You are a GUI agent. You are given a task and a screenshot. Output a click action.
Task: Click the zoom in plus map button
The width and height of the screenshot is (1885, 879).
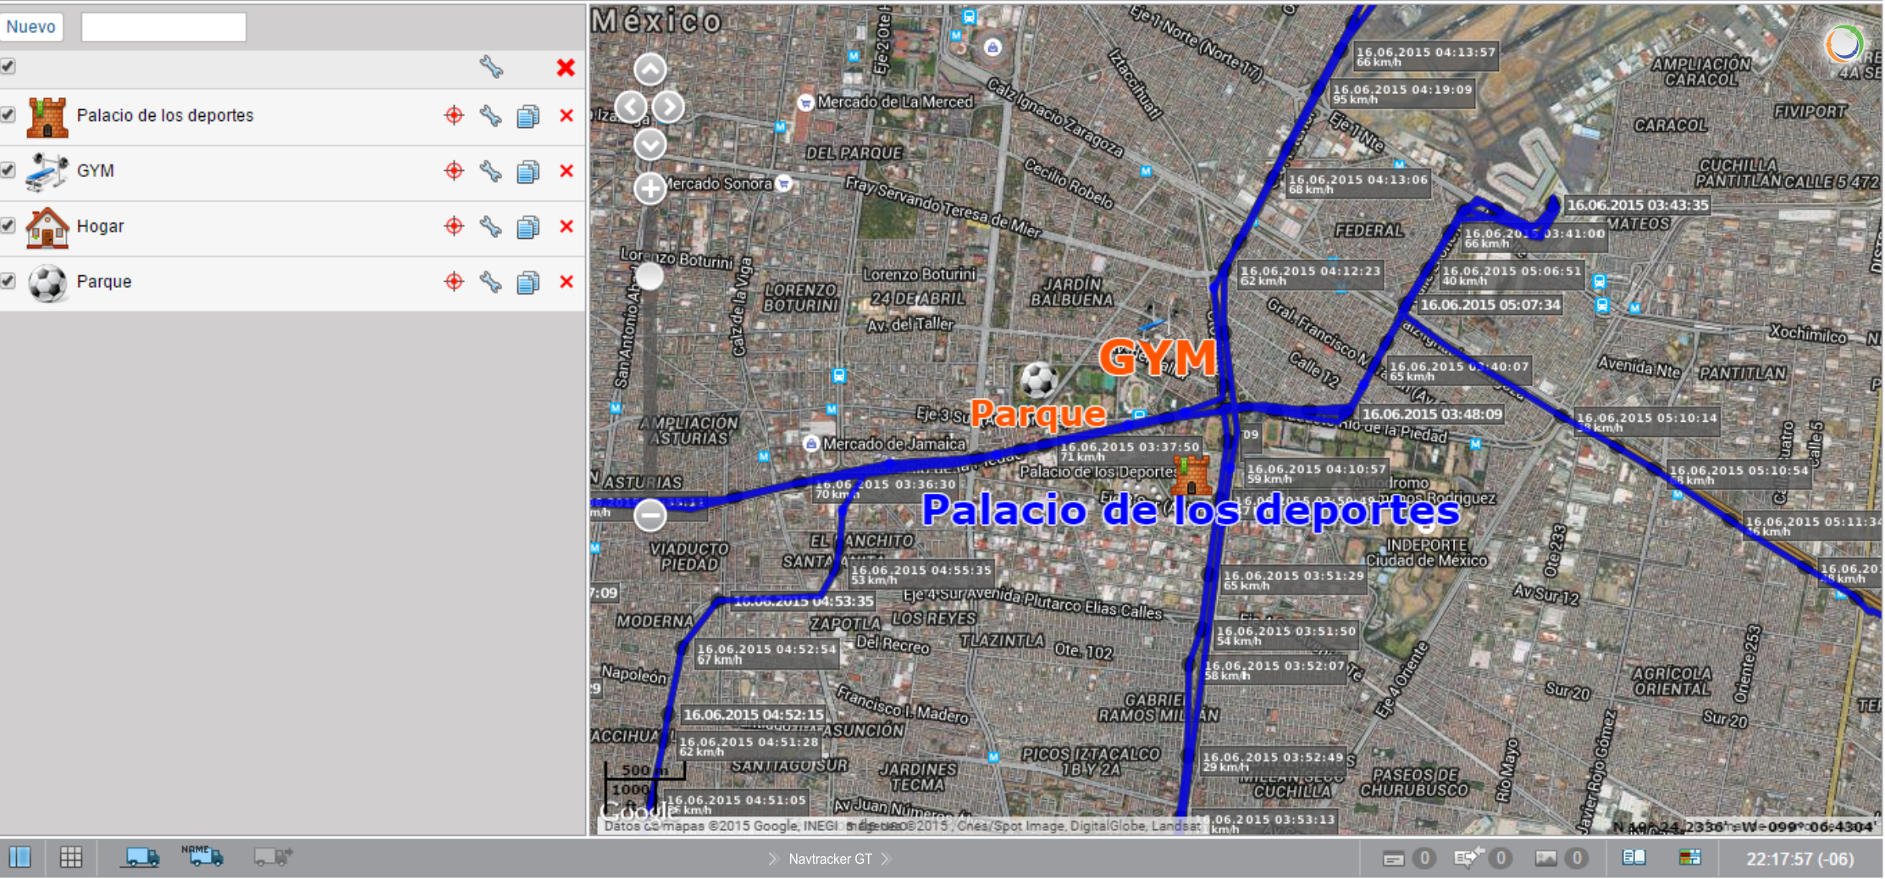click(x=650, y=189)
